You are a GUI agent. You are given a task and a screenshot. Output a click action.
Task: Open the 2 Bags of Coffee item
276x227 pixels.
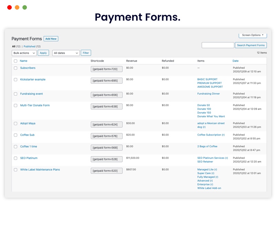point(207,146)
